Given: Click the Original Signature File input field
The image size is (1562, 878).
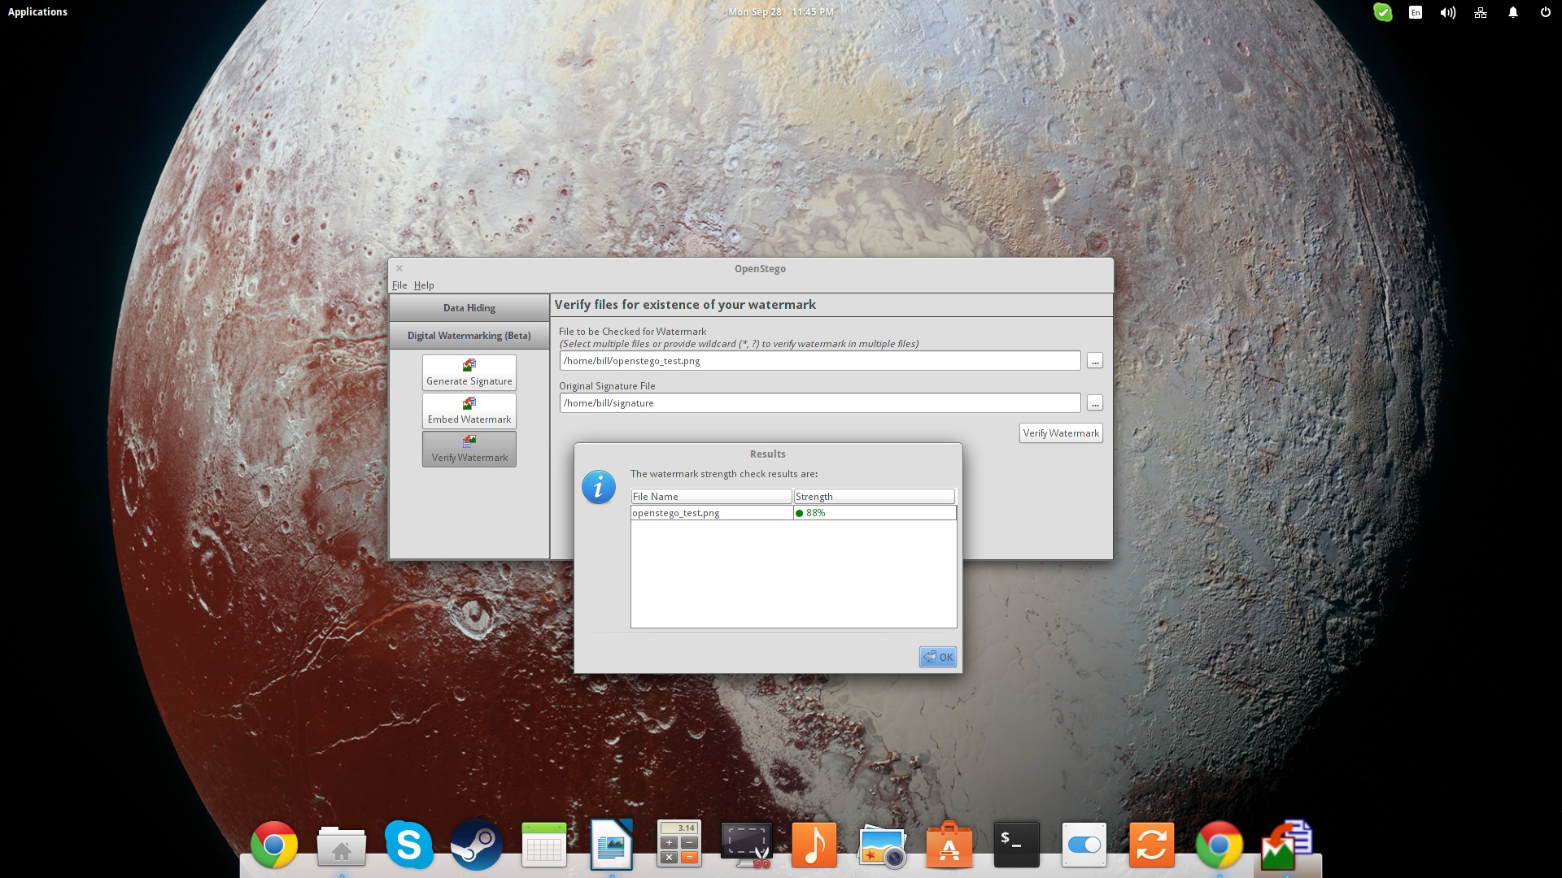Looking at the screenshot, I should pos(820,403).
